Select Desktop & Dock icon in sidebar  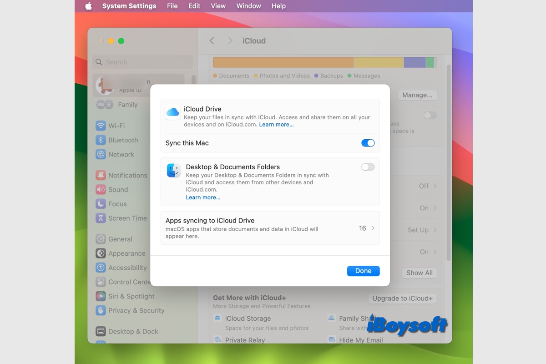pyautogui.click(x=101, y=331)
